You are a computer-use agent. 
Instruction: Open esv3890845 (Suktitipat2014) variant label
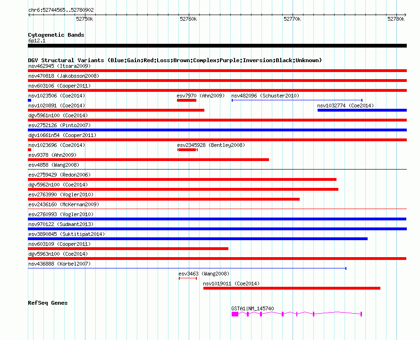pos(67,234)
